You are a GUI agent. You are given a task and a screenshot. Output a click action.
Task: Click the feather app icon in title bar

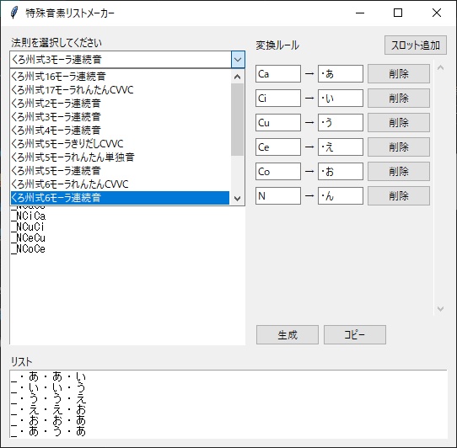click(x=14, y=13)
